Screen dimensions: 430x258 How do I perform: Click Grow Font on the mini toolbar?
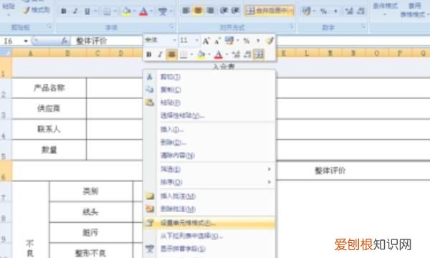pyautogui.click(x=206, y=41)
